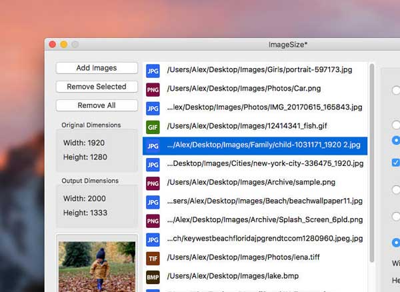
Task: Click the PNG icon beside sample.png
Action: [153, 183]
